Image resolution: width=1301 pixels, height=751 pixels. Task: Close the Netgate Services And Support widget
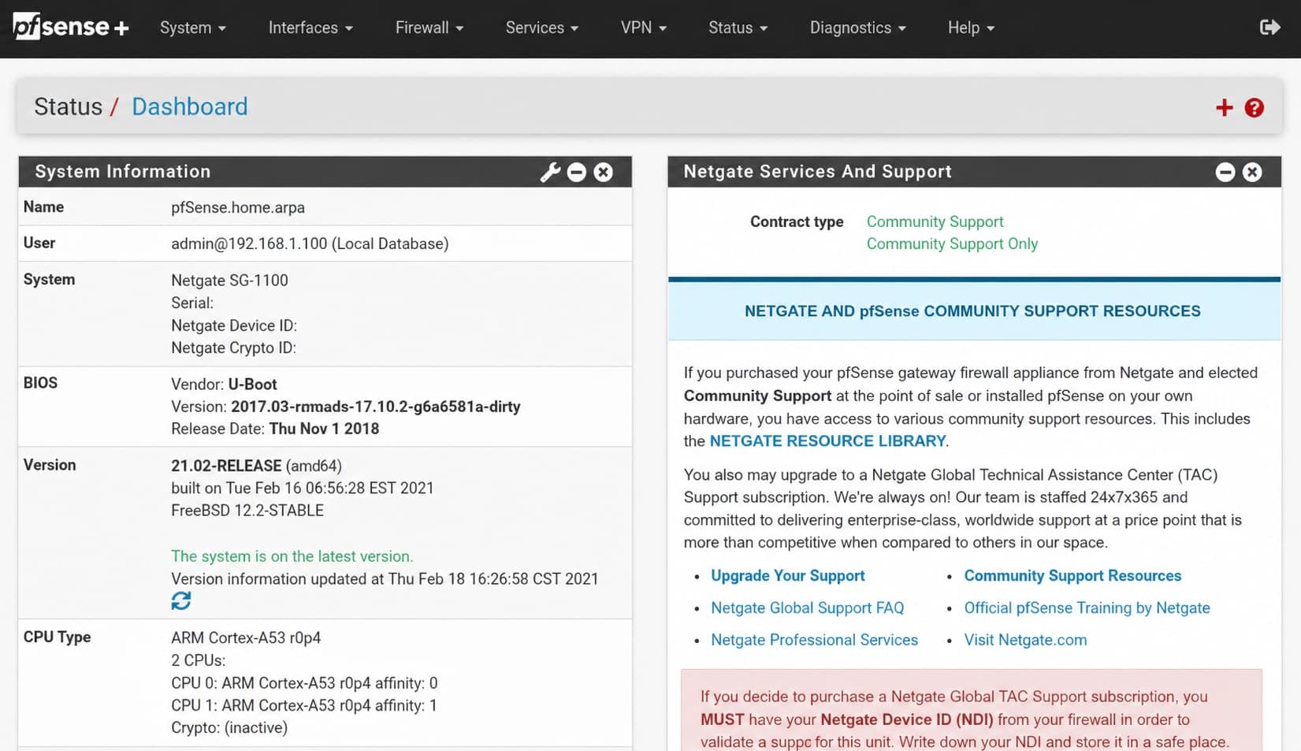tap(1252, 172)
